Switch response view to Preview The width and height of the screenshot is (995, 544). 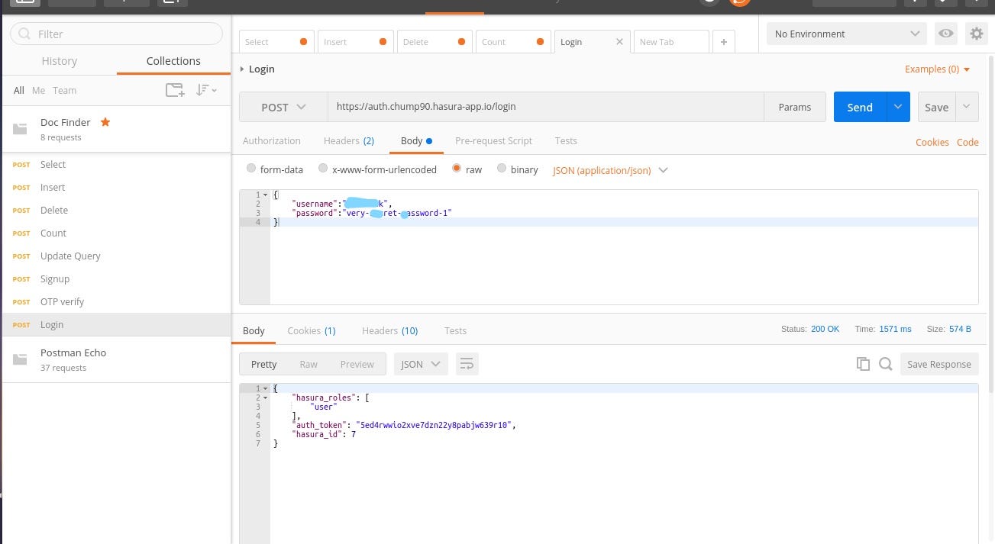(357, 364)
